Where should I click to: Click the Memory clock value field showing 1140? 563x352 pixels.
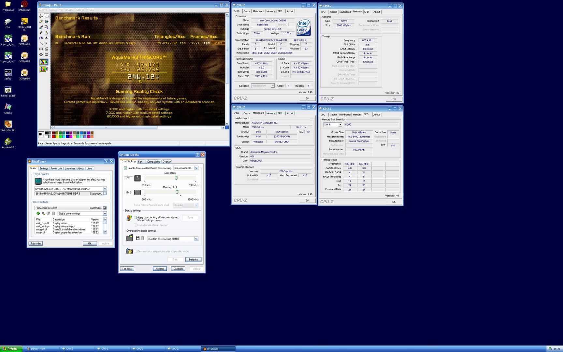coord(128,193)
